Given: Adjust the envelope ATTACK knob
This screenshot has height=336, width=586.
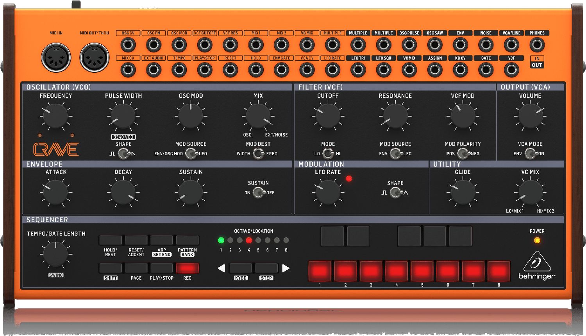Looking at the screenshot, I should point(56,192).
